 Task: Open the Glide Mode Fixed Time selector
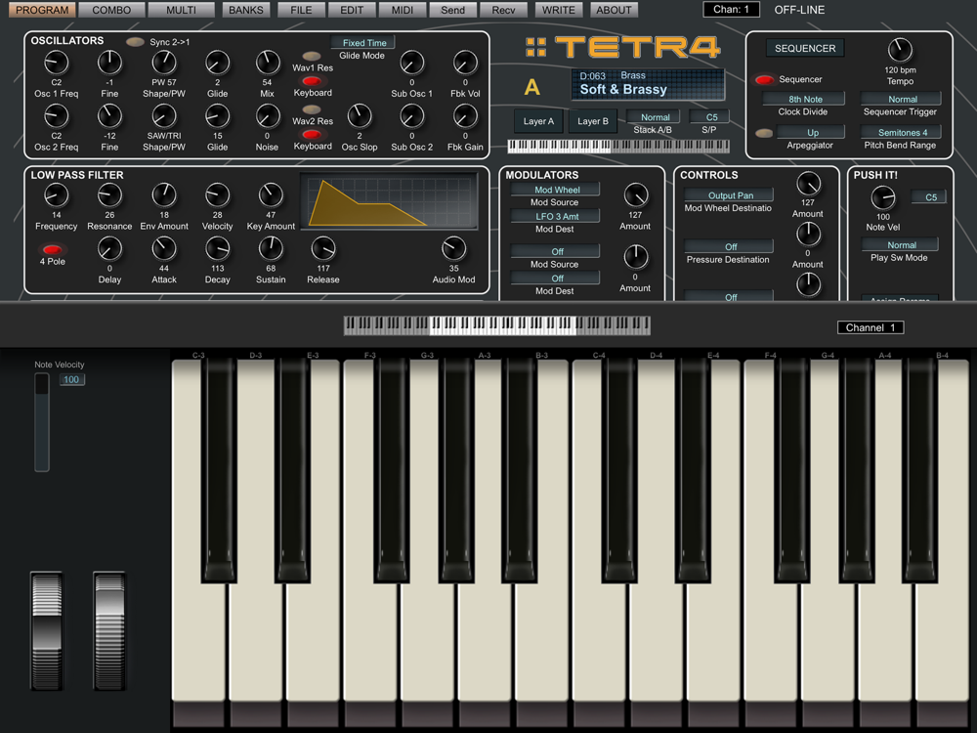pos(363,43)
